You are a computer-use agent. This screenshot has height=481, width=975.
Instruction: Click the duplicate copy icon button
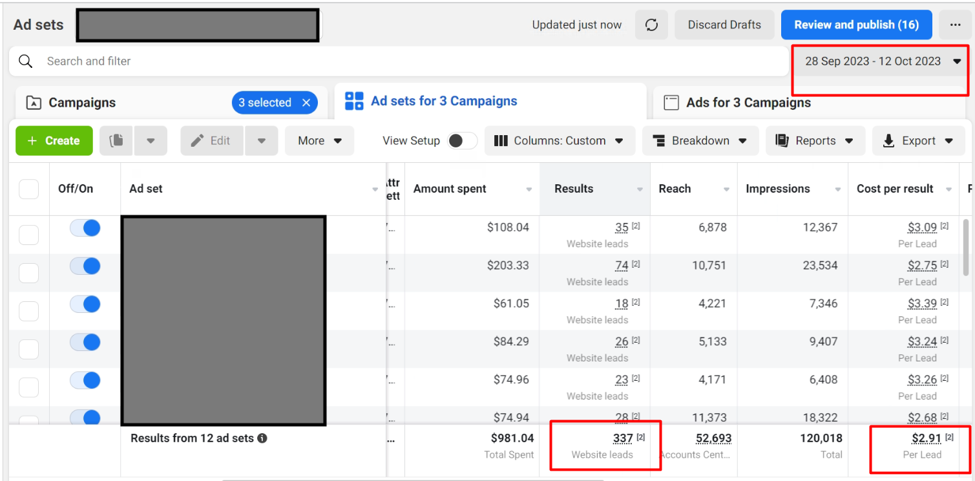[117, 140]
